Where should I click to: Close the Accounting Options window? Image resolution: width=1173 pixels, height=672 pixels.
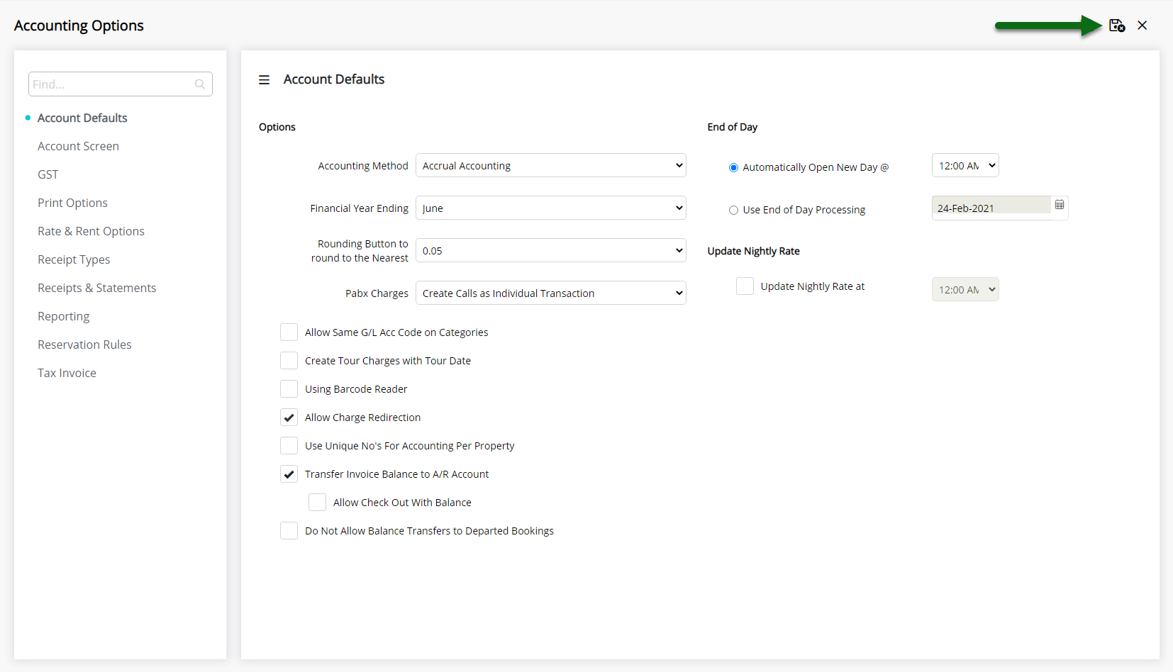(1142, 26)
